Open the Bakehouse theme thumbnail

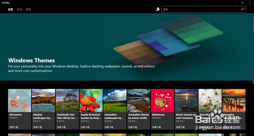pos(163,100)
